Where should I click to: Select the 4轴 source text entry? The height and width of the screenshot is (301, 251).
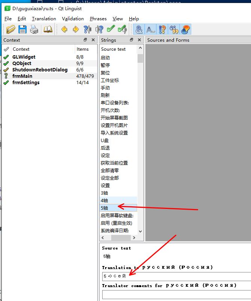click(104, 200)
